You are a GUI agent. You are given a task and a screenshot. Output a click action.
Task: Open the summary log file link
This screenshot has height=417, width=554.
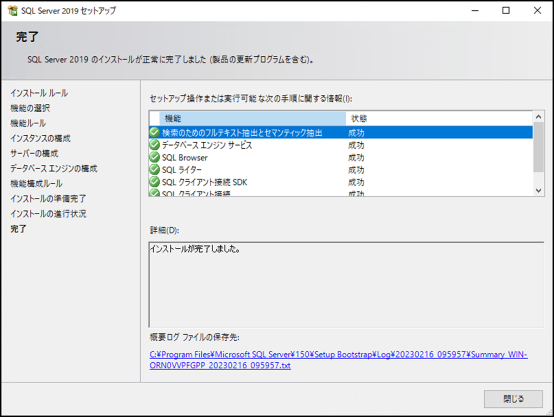338,360
